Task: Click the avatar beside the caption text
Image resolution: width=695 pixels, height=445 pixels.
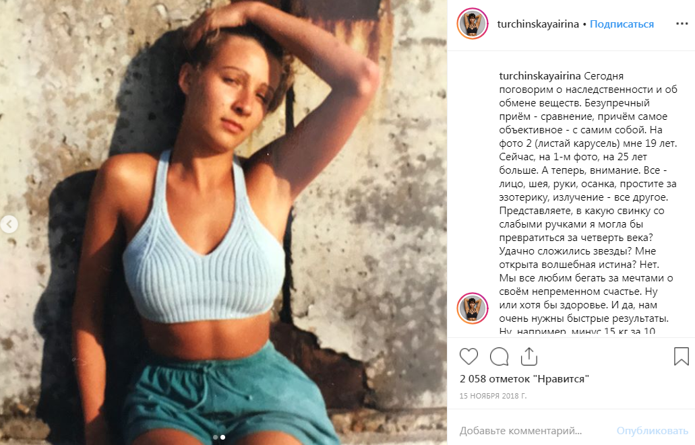Action: [x=472, y=308]
